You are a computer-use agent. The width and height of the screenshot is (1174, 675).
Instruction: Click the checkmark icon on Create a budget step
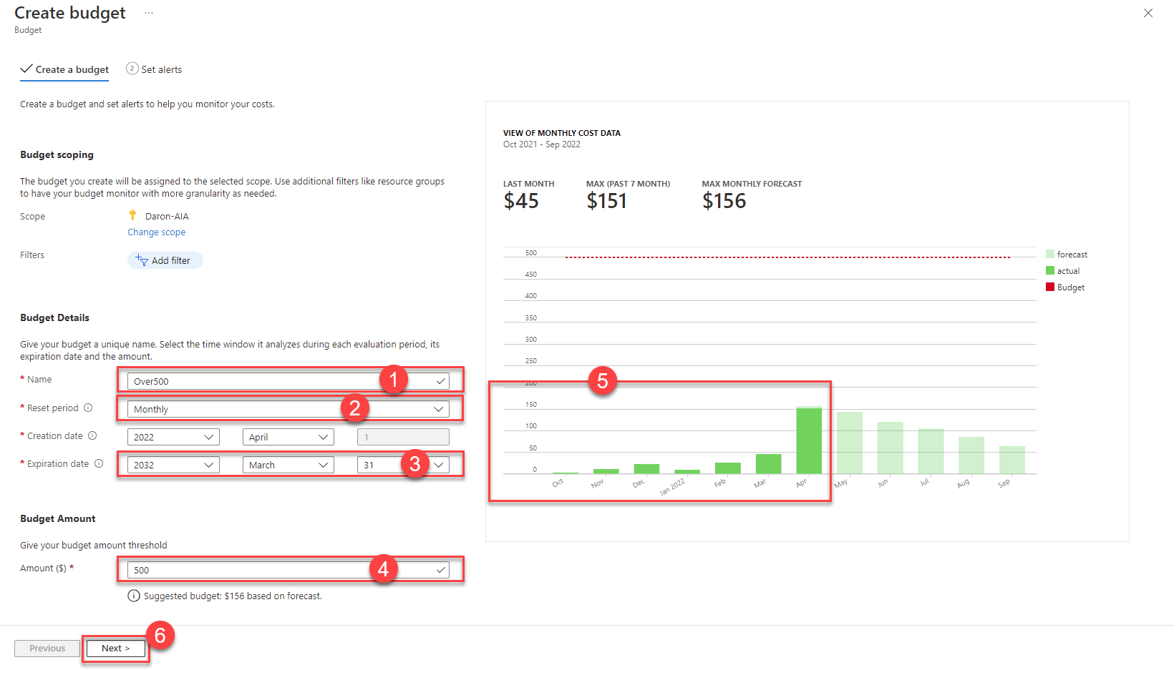click(x=26, y=68)
